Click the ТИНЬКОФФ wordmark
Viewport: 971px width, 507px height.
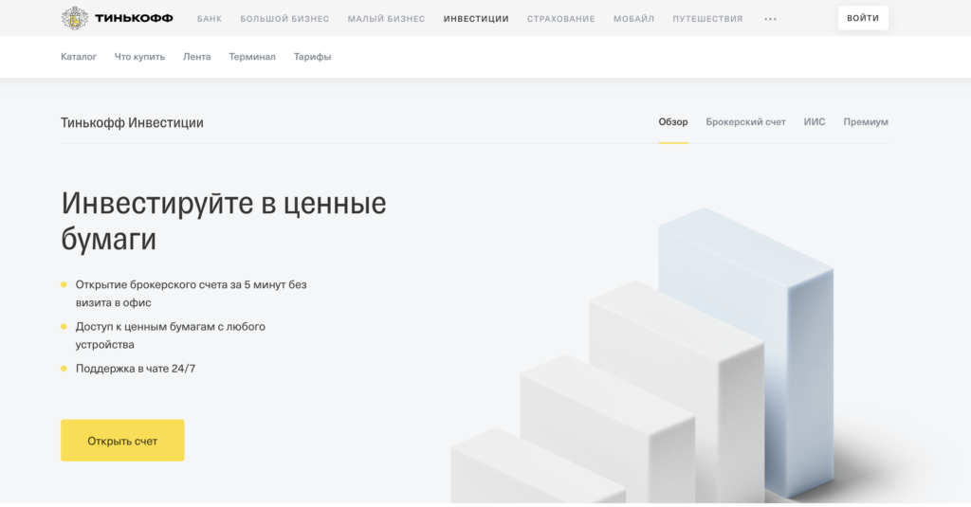pos(134,19)
